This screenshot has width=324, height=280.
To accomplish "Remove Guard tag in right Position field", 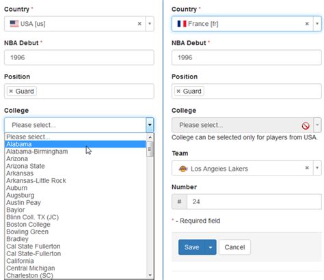I will pos(178,92).
